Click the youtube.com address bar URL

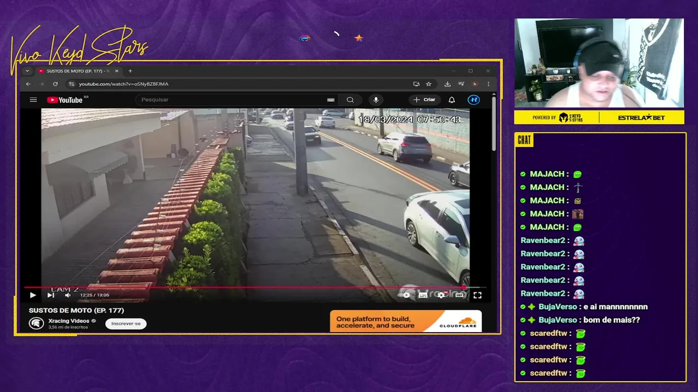coord(124,84)
